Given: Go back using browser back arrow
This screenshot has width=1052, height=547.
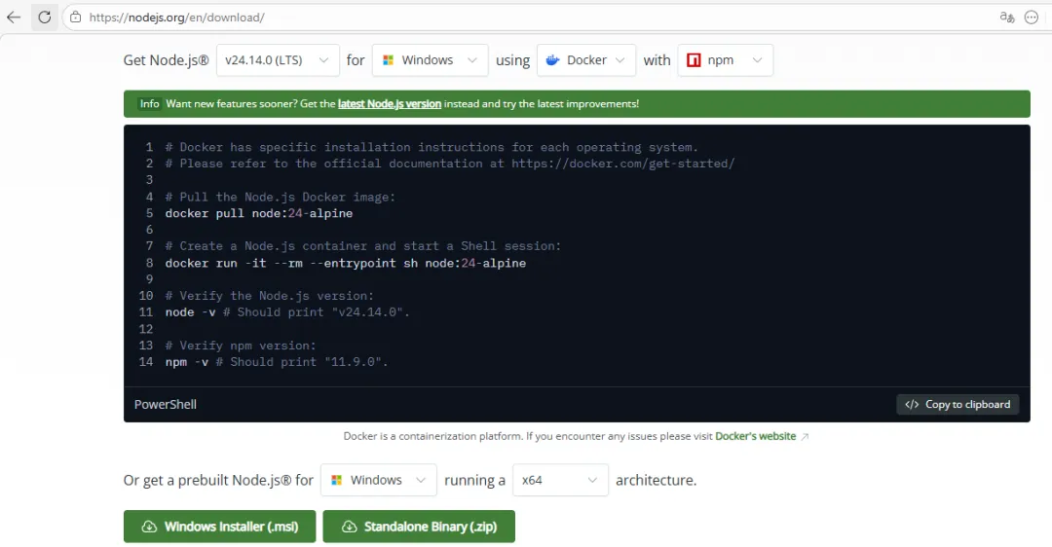Looking at the screenshot, I should 14,18.
